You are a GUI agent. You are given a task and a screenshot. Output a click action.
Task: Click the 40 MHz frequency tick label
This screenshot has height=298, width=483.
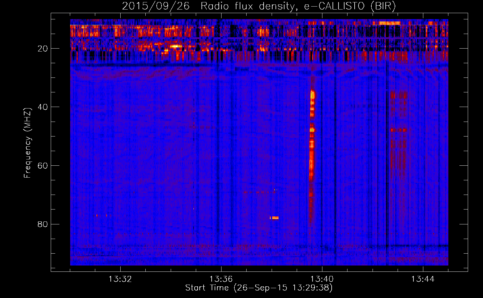[x=43, y=107]
